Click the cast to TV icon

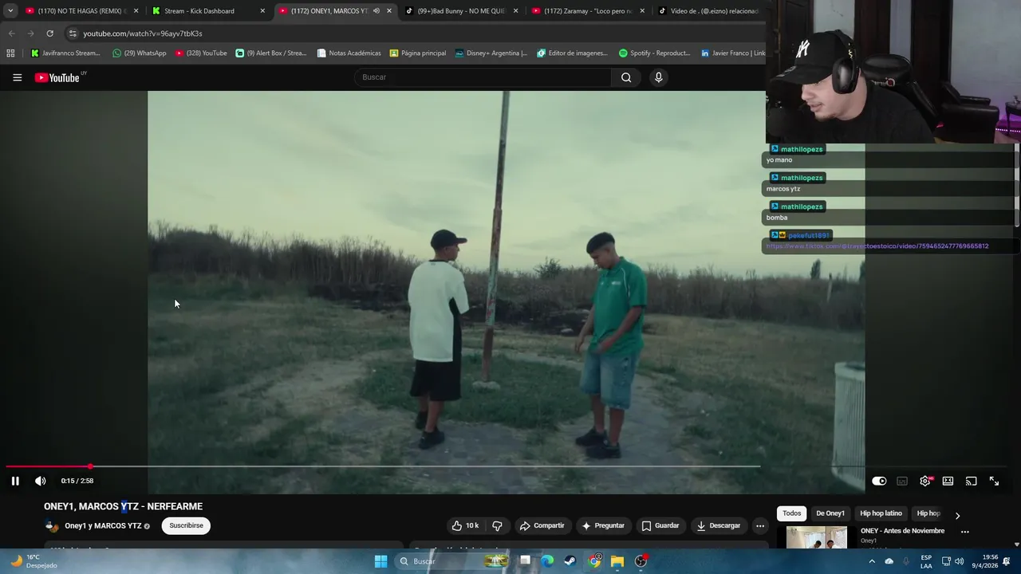pyautogui.click(x=971, y=481)
